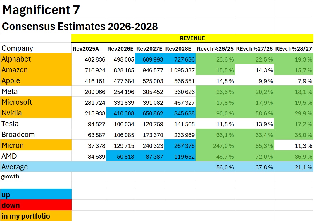Image resolution: width=314 pixels, height=221 pixels.
Task: Click the average growth value 21,1 %
Action: tap(294, 167)
